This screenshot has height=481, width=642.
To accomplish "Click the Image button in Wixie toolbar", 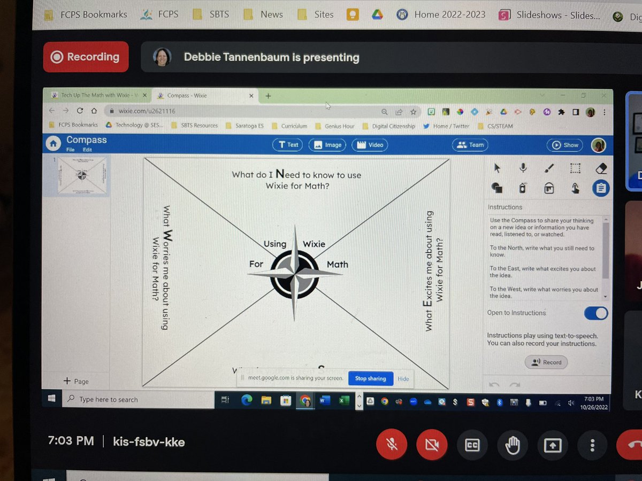I will 327,145.
